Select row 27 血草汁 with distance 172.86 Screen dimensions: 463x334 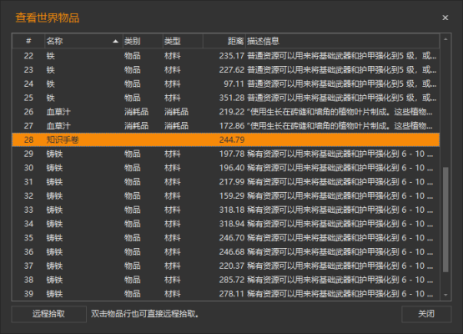click(x=226, y=125)
